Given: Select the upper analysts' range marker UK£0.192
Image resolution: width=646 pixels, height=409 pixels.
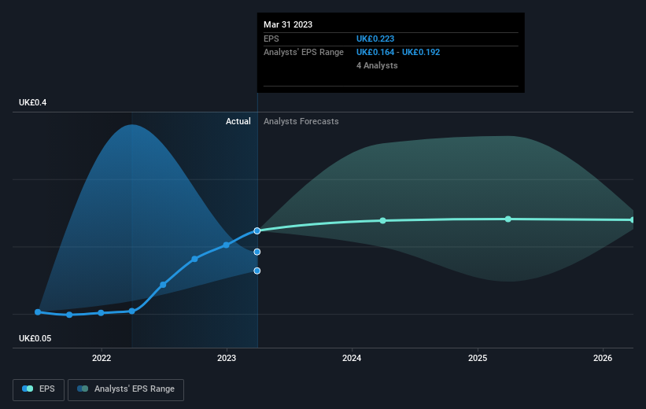Looking at the screenshot, I should click(257, 252).
